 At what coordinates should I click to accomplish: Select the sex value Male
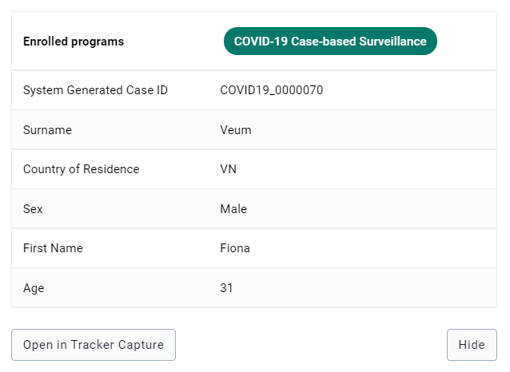233,209
